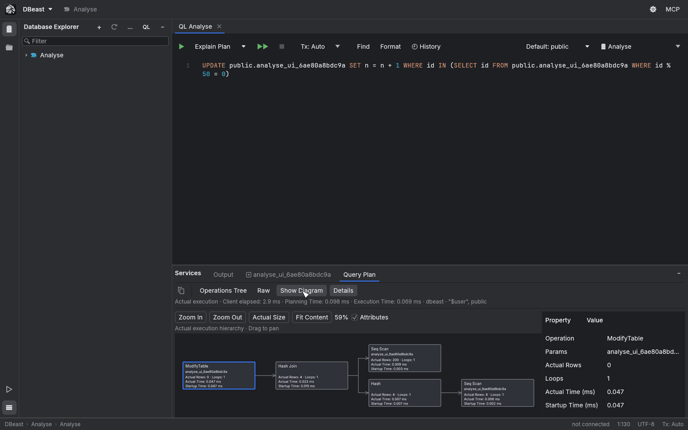Image resolution: width=688 pixels, height=430 pixels.
Task: Expand the Analyse tree node
Action: pos(26,55)
